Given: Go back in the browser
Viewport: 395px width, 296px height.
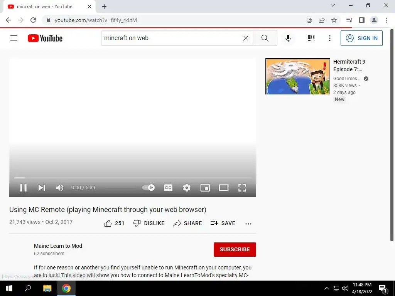Looking at the screenshot, I should pos(8,20).
